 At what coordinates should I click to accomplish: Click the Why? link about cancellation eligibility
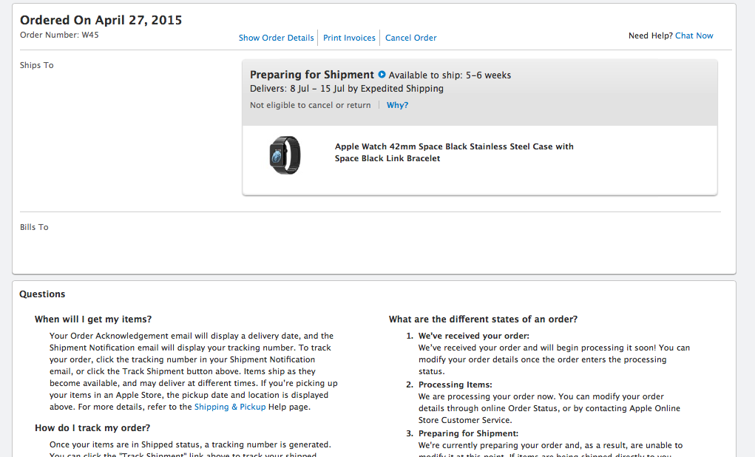[x=397, y=105]
